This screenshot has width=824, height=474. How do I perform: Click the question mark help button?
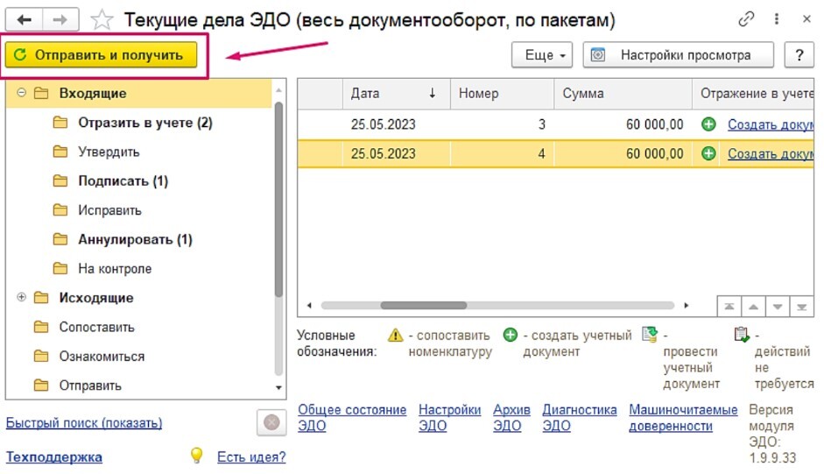point(799,55)
